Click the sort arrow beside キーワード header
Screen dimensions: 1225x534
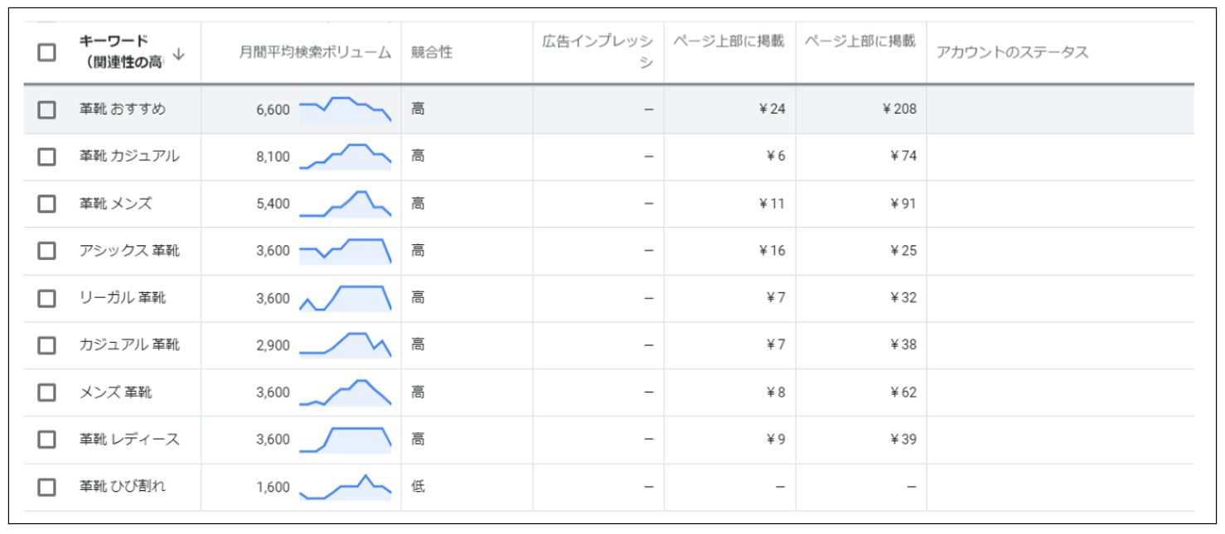pos(178,55)
